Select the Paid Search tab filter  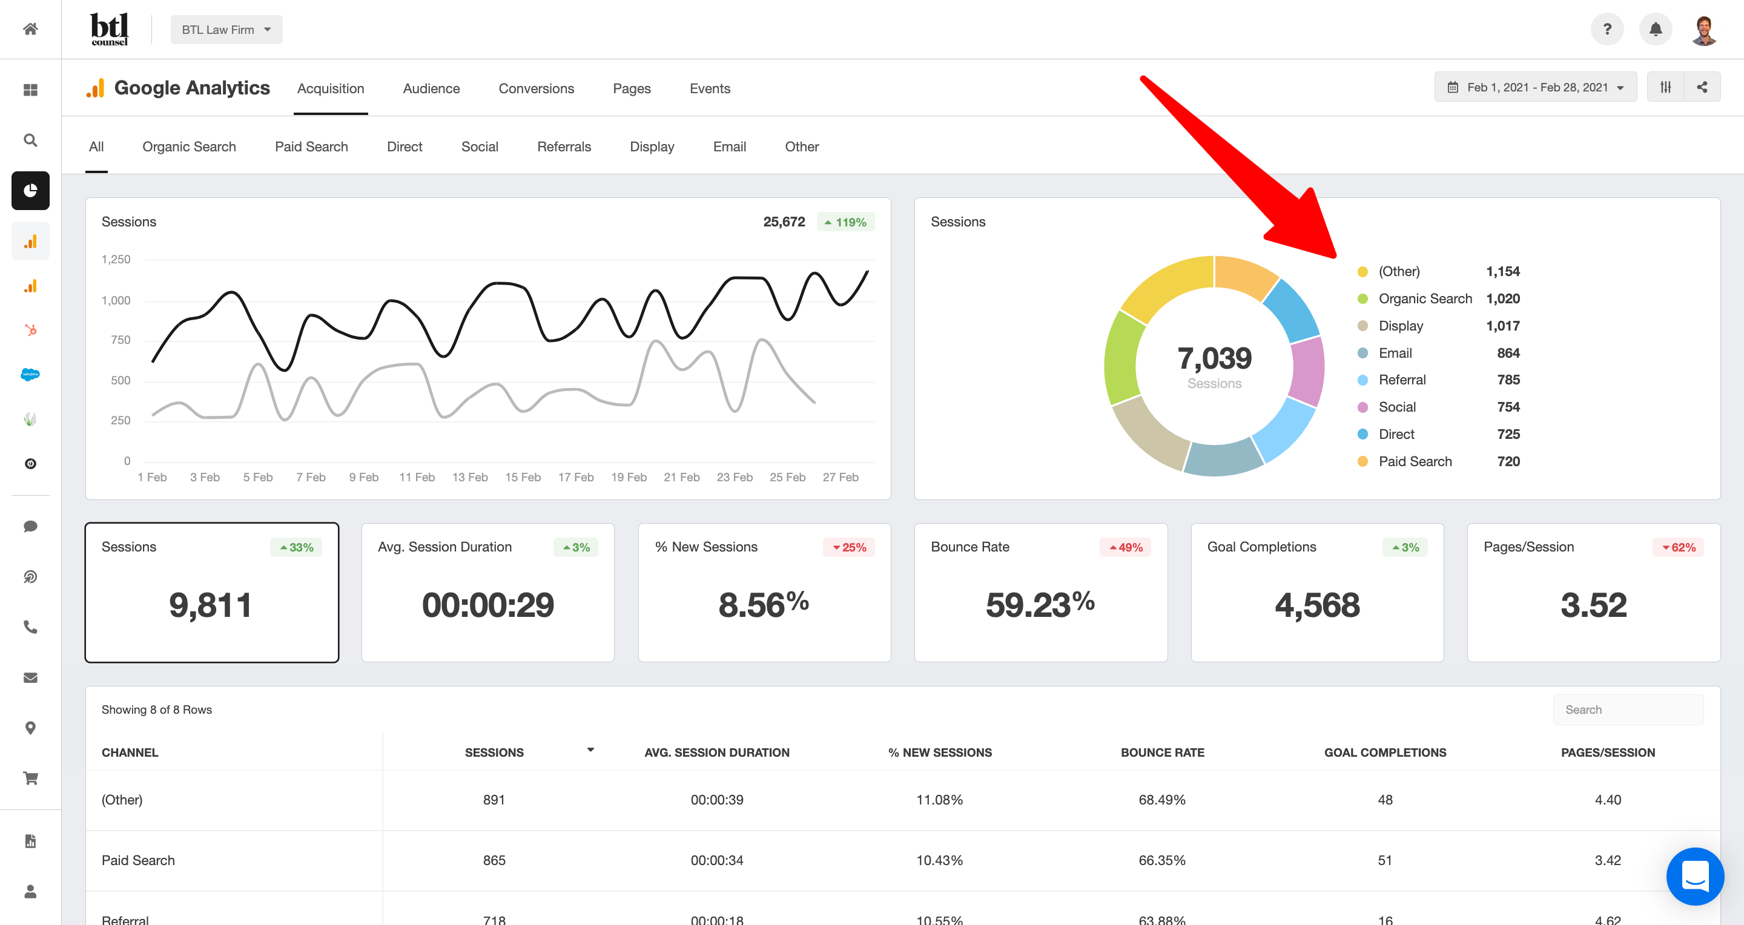311,146
